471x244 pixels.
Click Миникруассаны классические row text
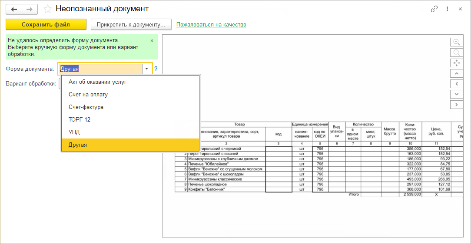point(215,179)
